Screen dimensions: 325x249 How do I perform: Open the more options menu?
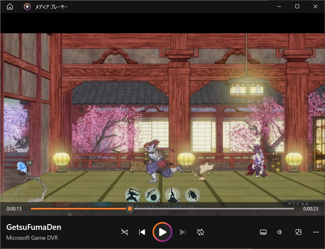[x=316, y=232]
